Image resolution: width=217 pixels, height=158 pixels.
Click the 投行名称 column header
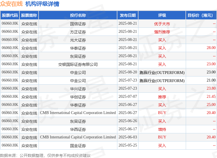pyautogui.click(x=78, y=15)
